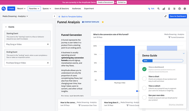
Task: Click the Funnel Analysis title
Action: tap(69, 22)
